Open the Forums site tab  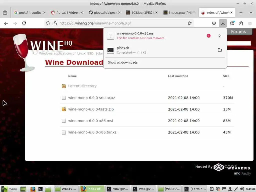238,31
